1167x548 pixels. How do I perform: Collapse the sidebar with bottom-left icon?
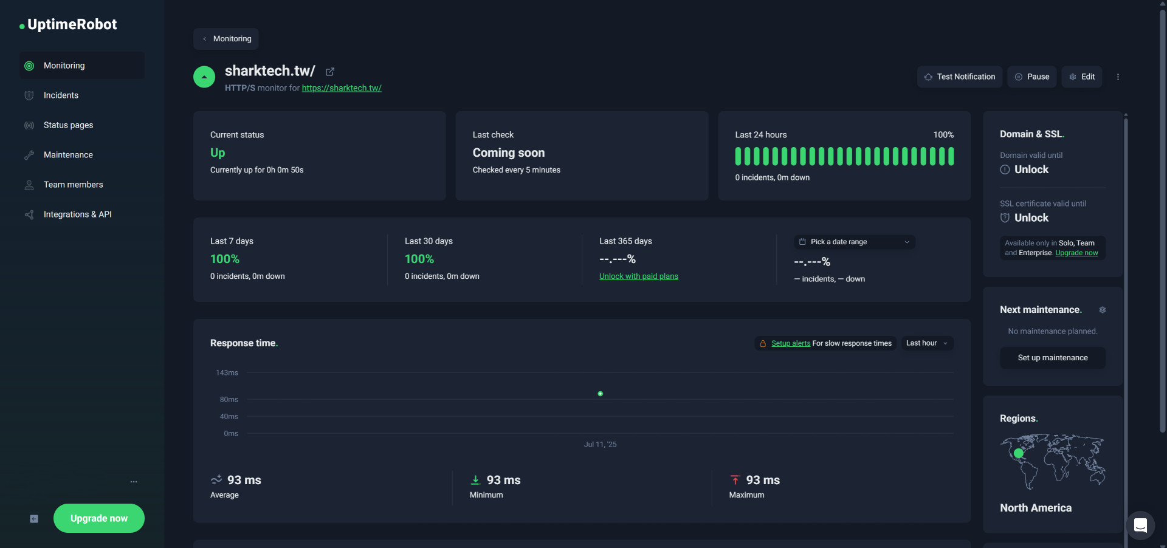(x=34, y=519)
